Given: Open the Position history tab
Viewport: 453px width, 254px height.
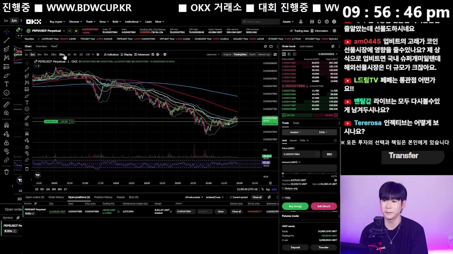Looking at the screenshot, I should [x=103, y=197].
